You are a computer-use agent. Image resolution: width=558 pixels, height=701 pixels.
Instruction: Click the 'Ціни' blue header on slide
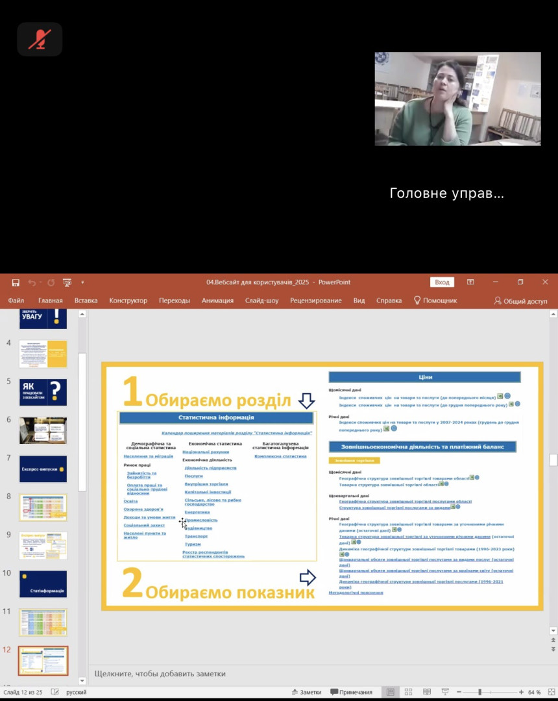[x=425, y=377]
